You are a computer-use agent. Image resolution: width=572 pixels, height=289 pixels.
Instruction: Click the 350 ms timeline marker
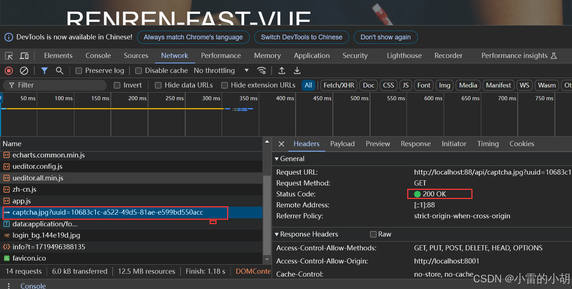(x=248, y=98)
